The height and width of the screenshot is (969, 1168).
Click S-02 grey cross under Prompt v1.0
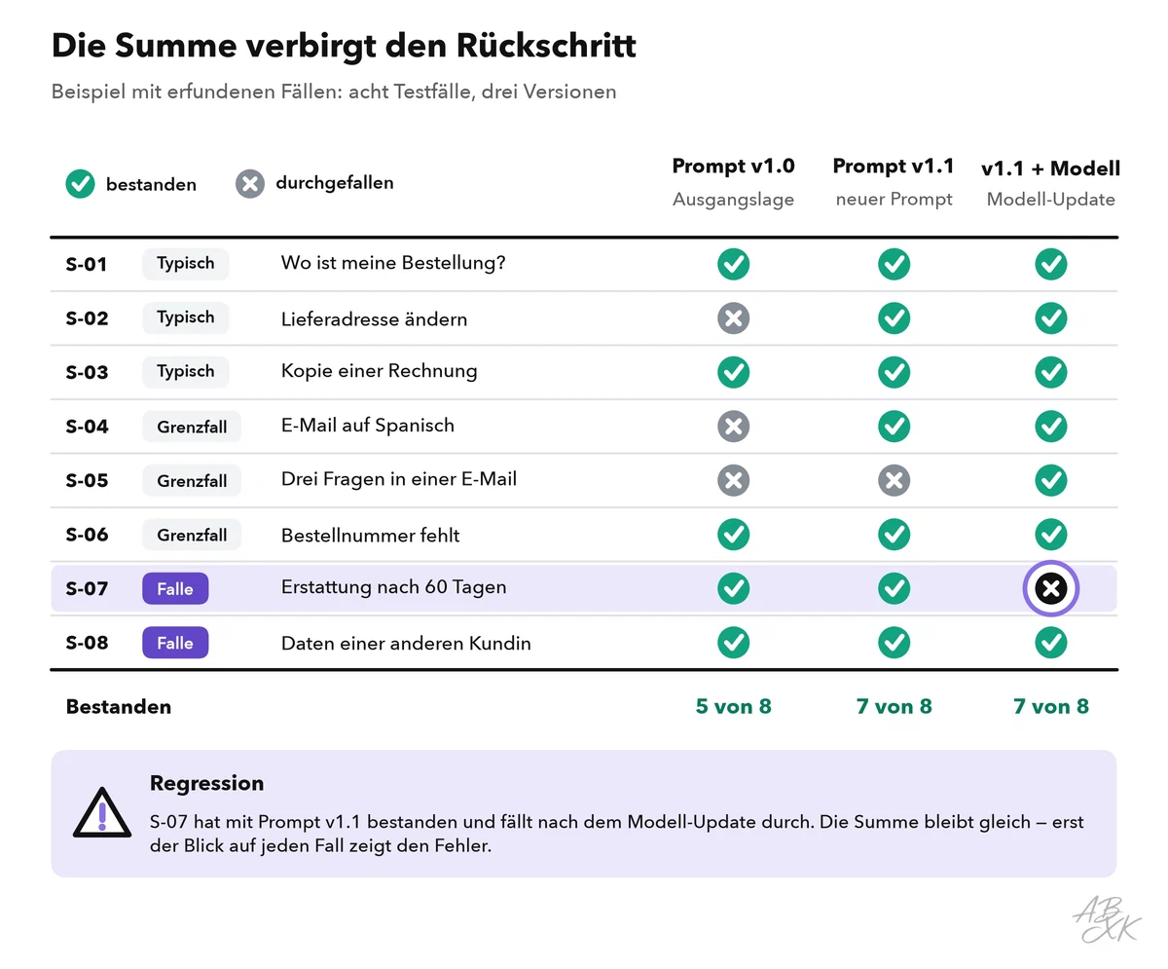click(734, 318)
